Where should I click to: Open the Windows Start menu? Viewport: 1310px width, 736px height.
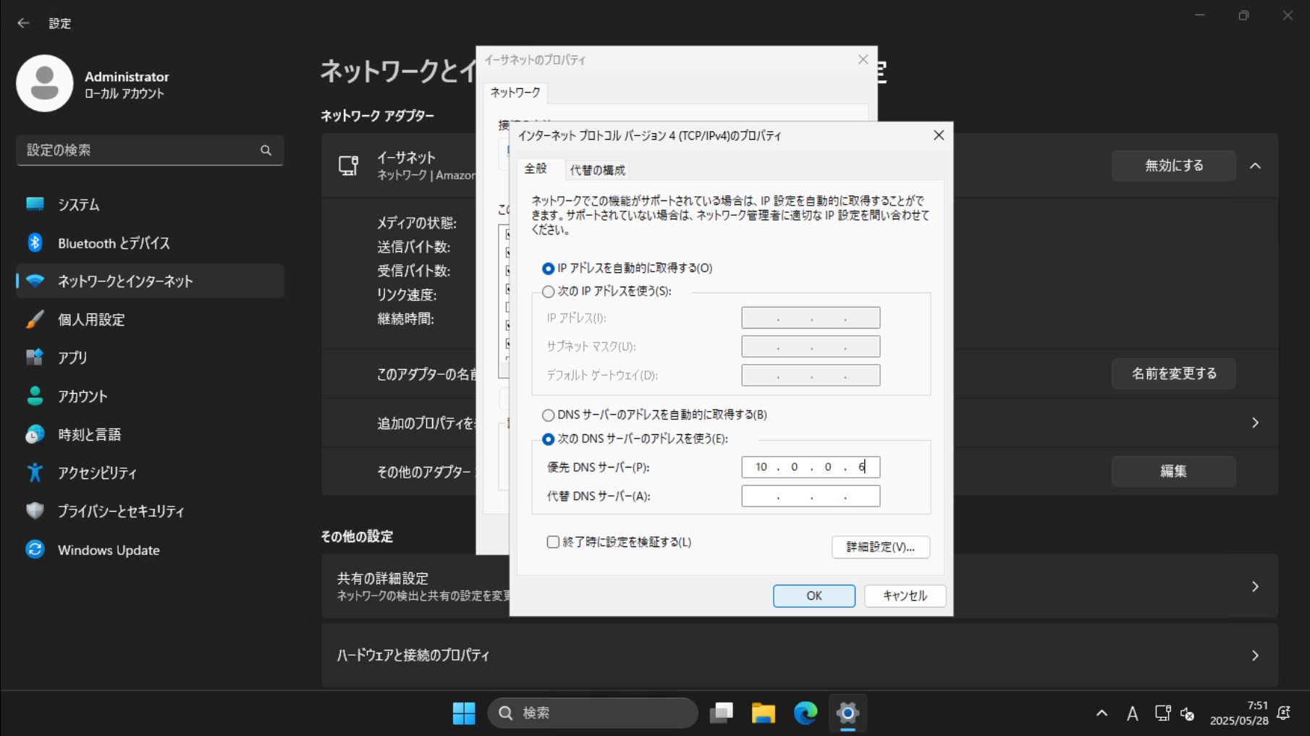point(464,714)
